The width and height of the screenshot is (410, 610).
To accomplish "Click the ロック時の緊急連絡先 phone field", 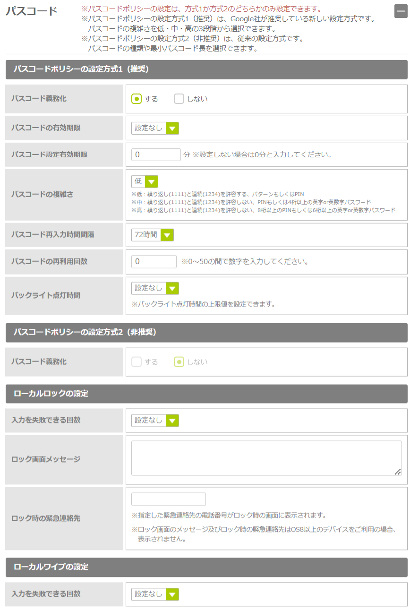I will pos(168,499).
